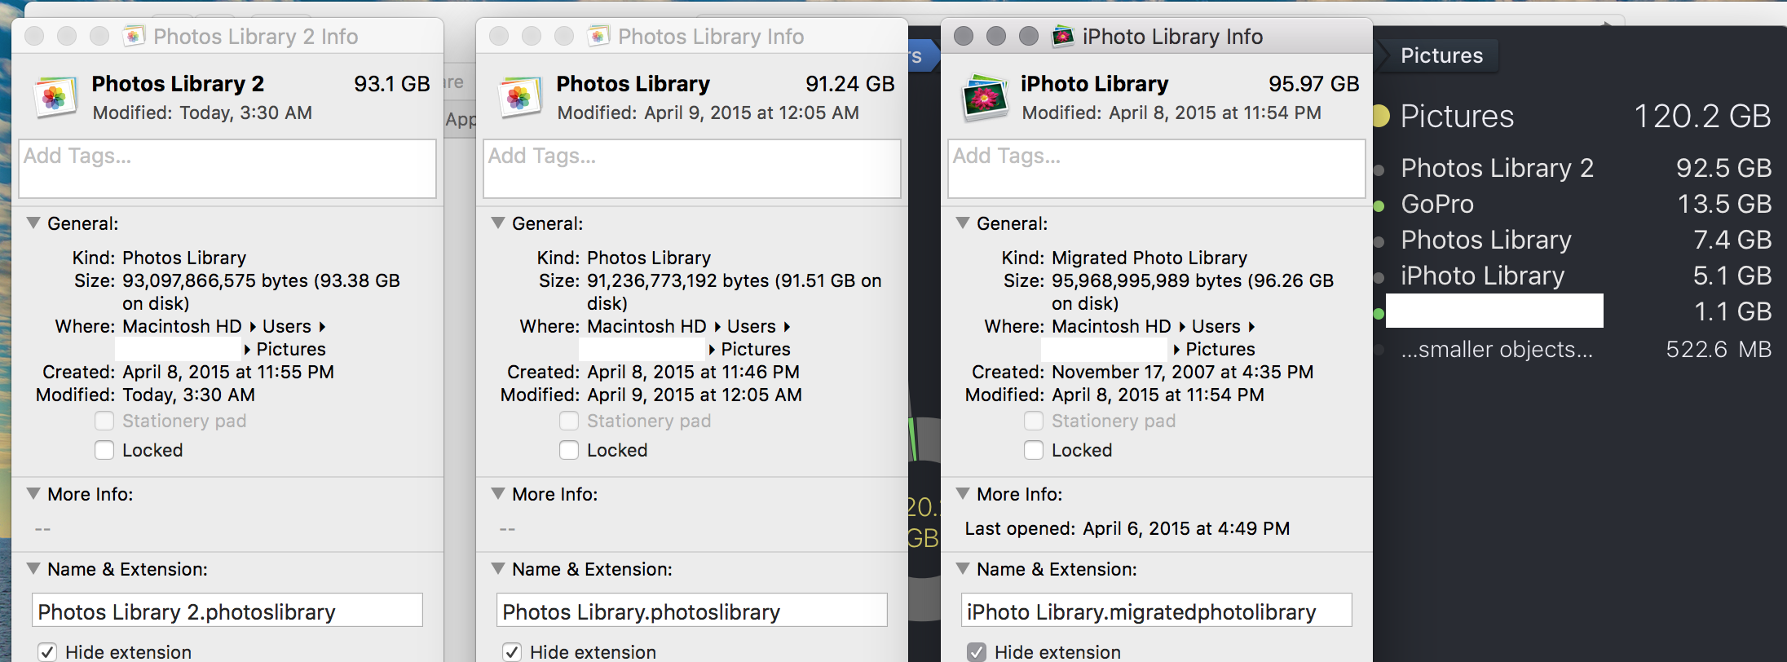Screen dimensions: 1787x662
Task: Click Last opened April 6, 2015 text
Action: [x=1127, y=528]
